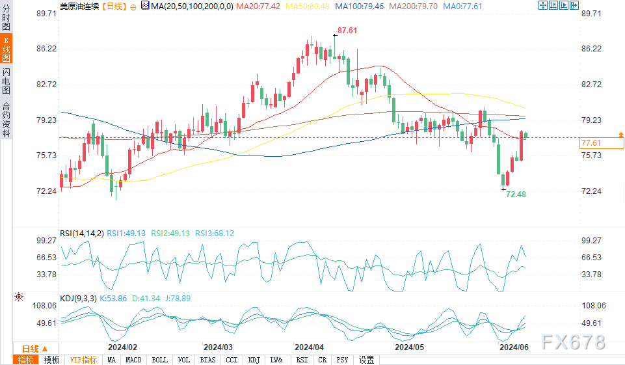Screen dimensions: 625x365
Task: Select the BOLL indicator button
Action: pyautogui.click(x=159, y=360)
